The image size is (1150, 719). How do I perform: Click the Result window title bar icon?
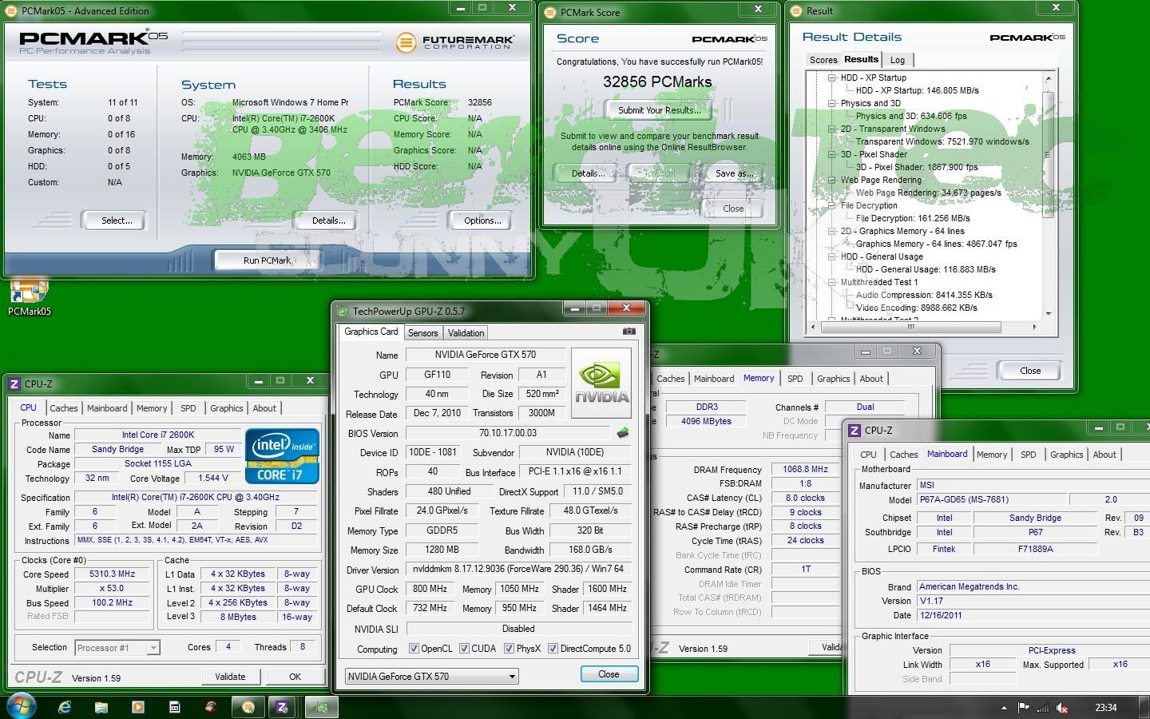tap(797, 11)
